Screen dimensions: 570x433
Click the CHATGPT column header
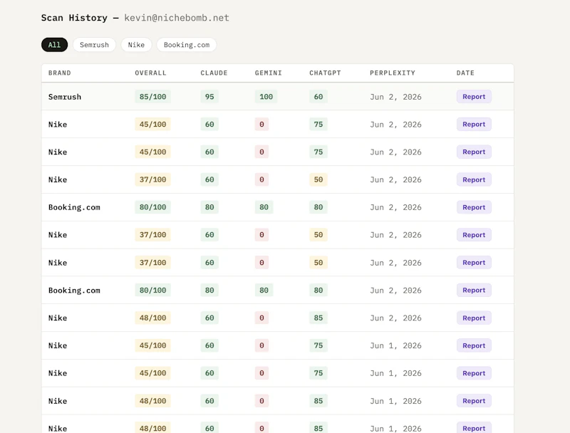click(x=325, y=73)
